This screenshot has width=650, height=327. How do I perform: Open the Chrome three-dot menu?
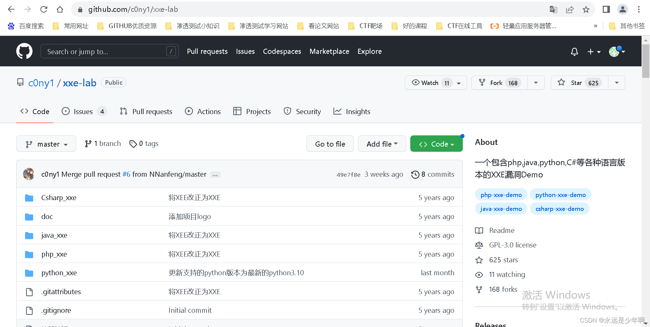639,9
